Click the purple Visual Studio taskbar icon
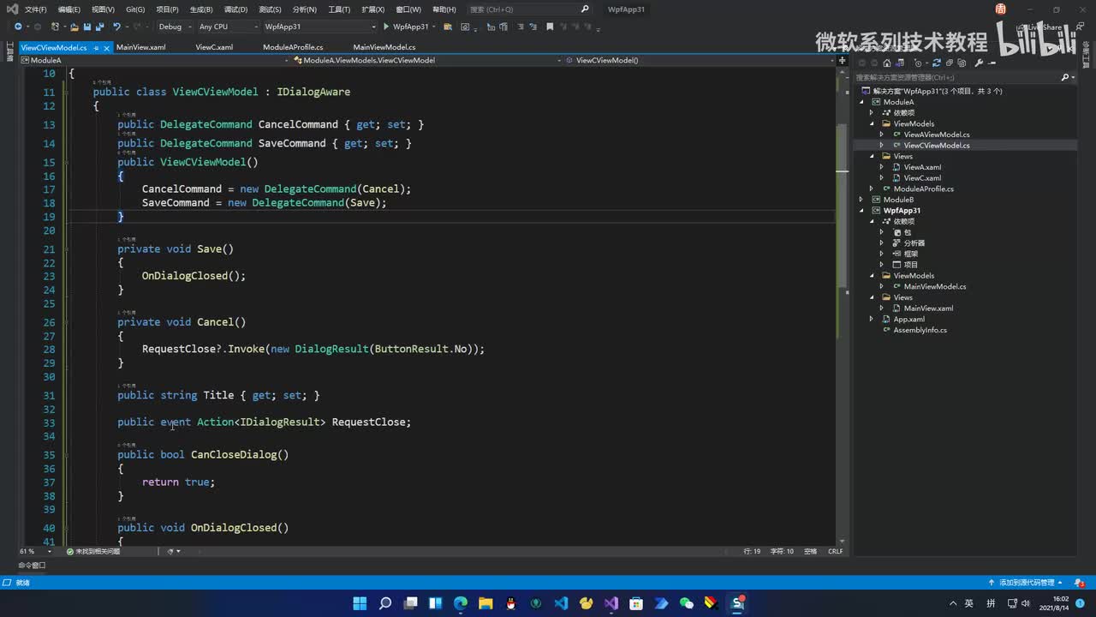Image resolution: width=1096 pixels, height=617 pixels. [611, 603]
